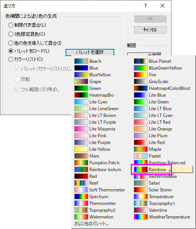Click the Soft Thermometer gradient swatch

coord(81,190)
